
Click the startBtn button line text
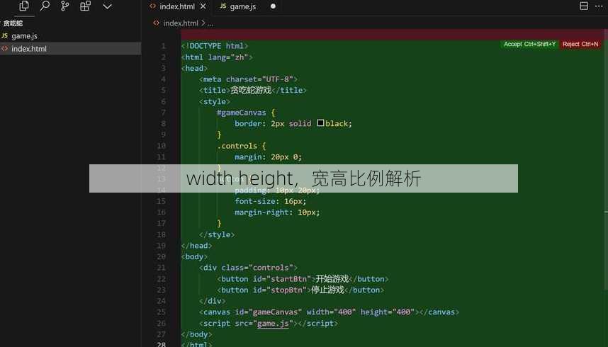(x=303, y=279)
